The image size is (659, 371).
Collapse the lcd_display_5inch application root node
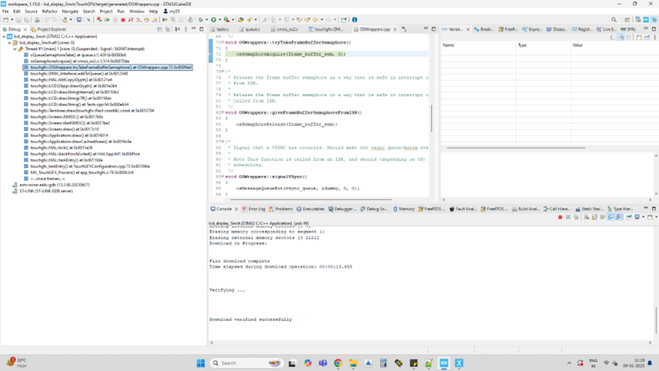click(5, 36)
